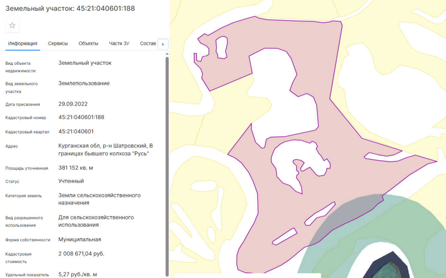The width and height of the screenshot is (446, 278).
Task: Switch to the Состав tab
Action: [x=148, y=43]
